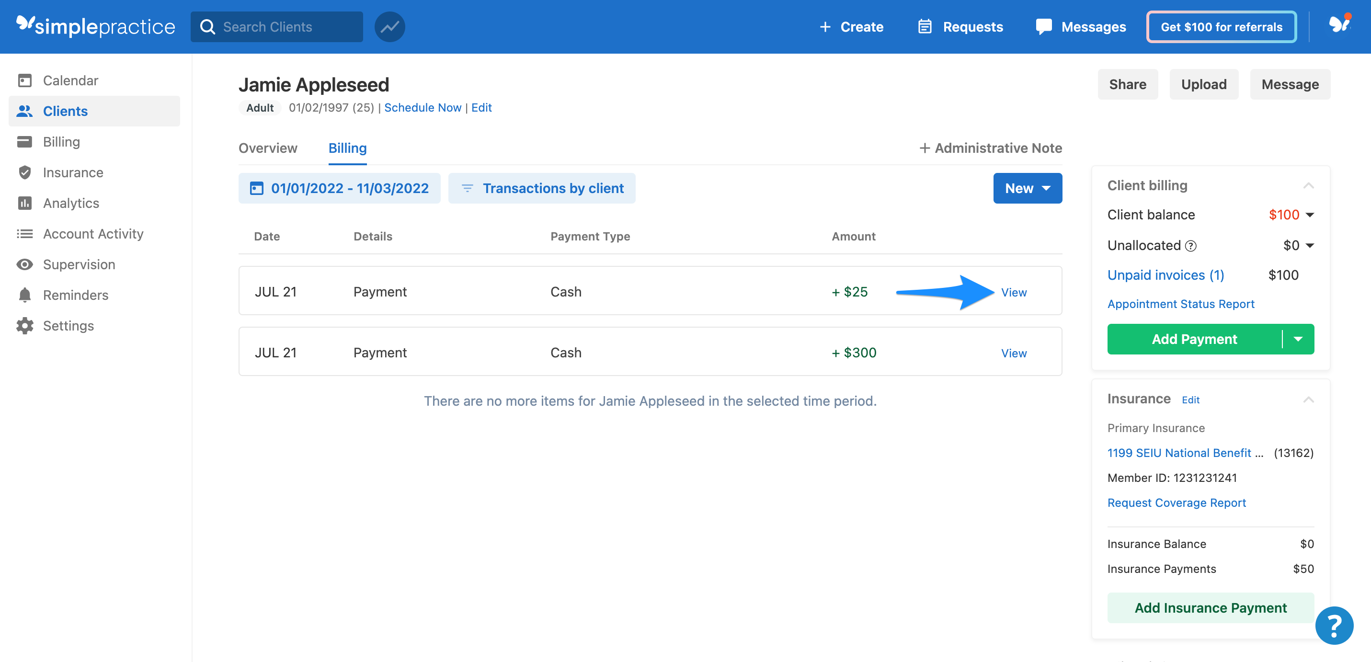This screenshot has height=662, width=1371.
Task: Click Get $100 for referrals
Action: tap(1221, 27)
